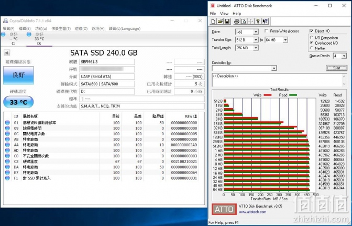Open the Total Length 256 MB dropdown
This screenshot has width=352, height=226.
point(256,48)
